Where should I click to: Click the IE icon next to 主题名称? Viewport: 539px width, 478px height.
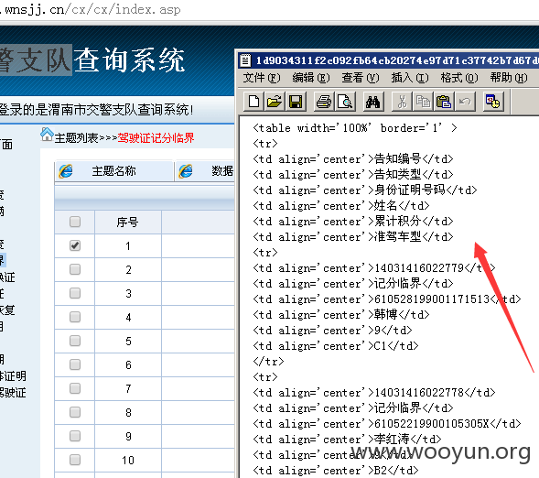coord(66,171)
